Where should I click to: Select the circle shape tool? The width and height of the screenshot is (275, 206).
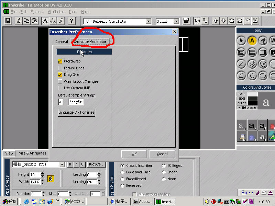tap(252, 76)
